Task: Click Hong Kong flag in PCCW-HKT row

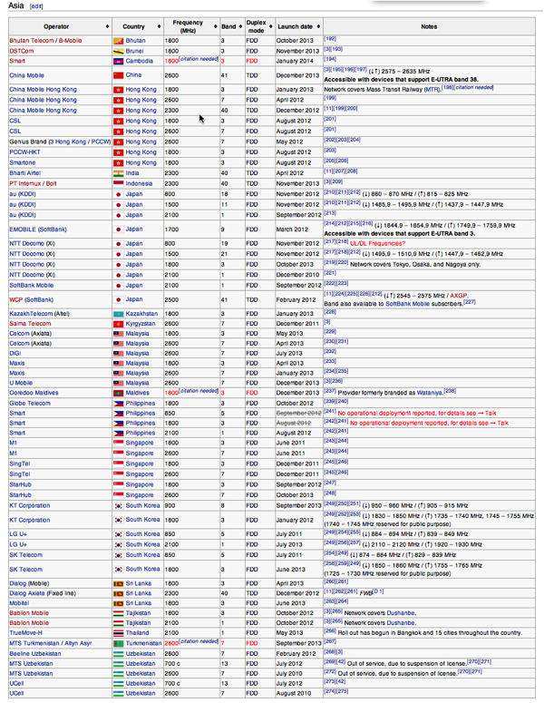Action: tap(118, 152)
